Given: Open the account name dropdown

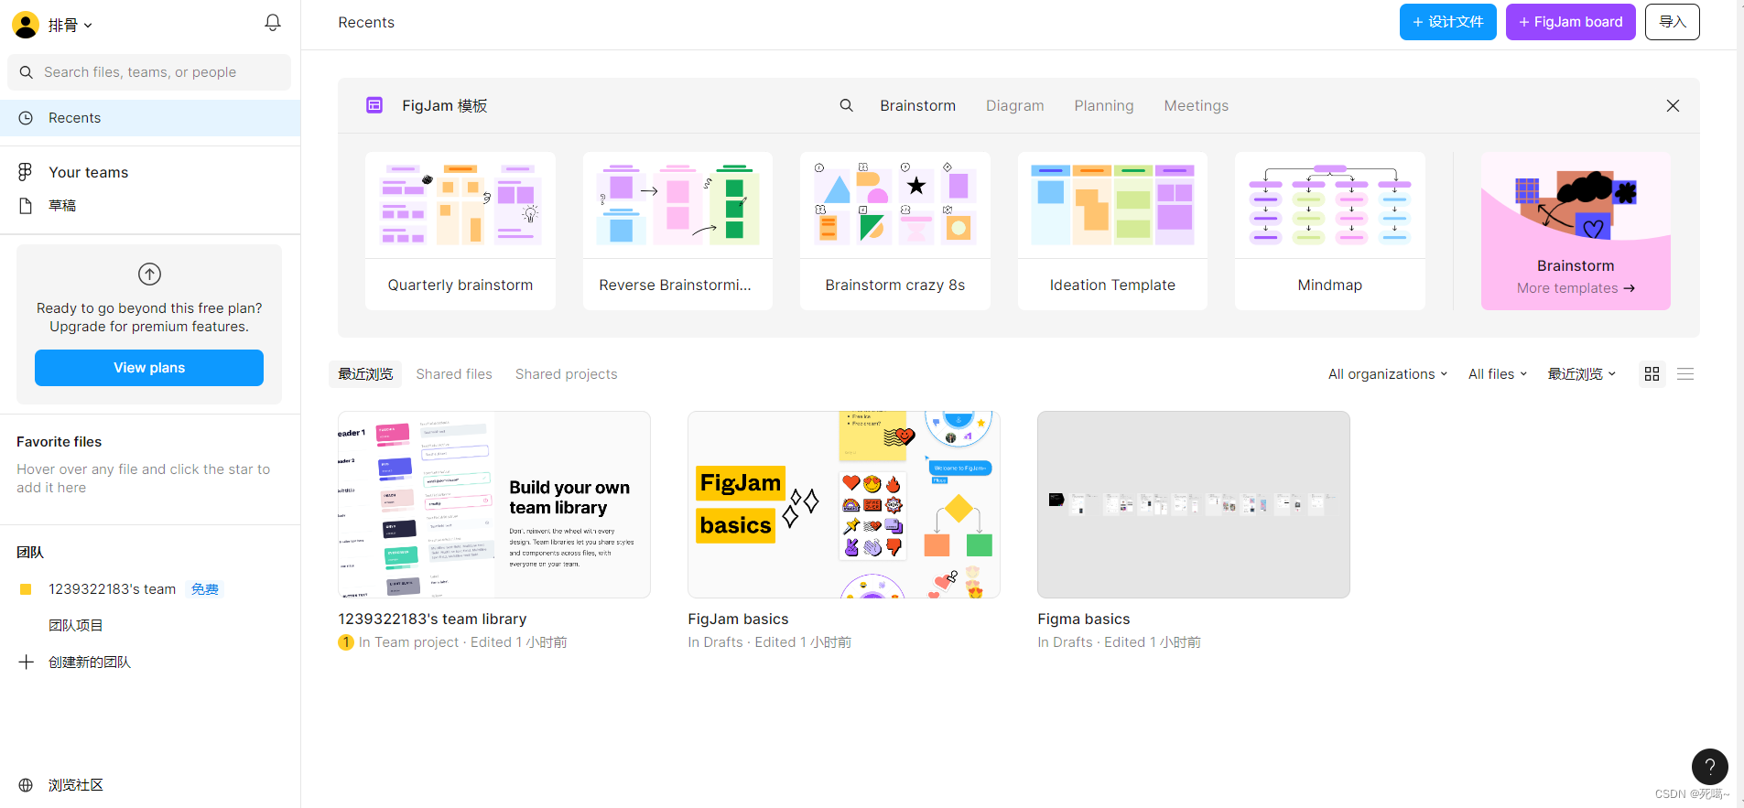Looking at the screenshot, I should pyautogui.click(x=70, y=26).
